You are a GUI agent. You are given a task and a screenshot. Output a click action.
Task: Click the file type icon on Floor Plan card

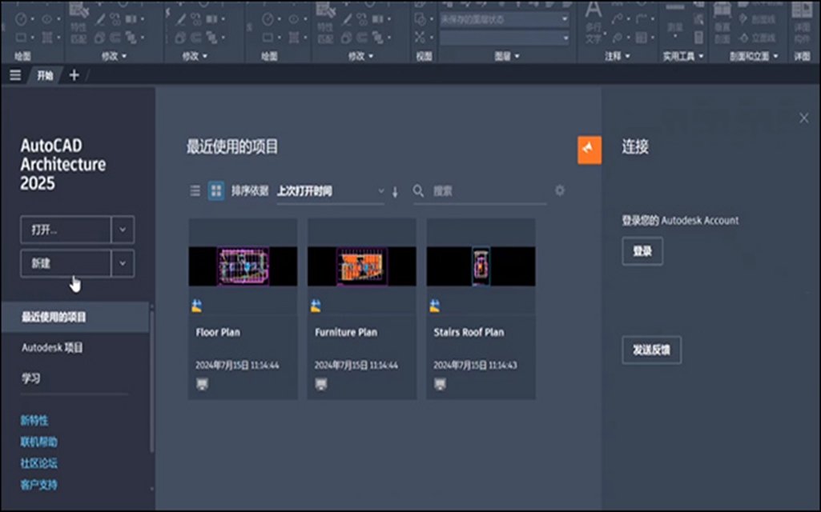coord(197,306)
